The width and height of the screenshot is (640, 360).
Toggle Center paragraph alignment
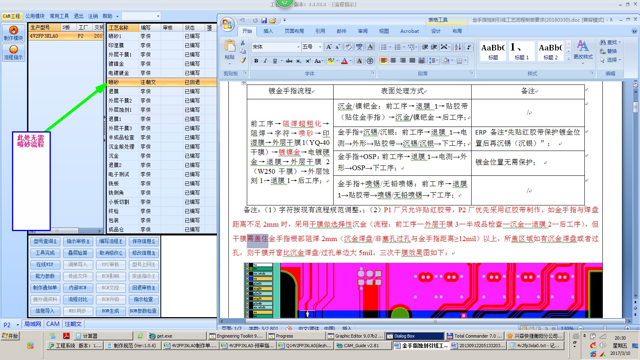[393, 61]
